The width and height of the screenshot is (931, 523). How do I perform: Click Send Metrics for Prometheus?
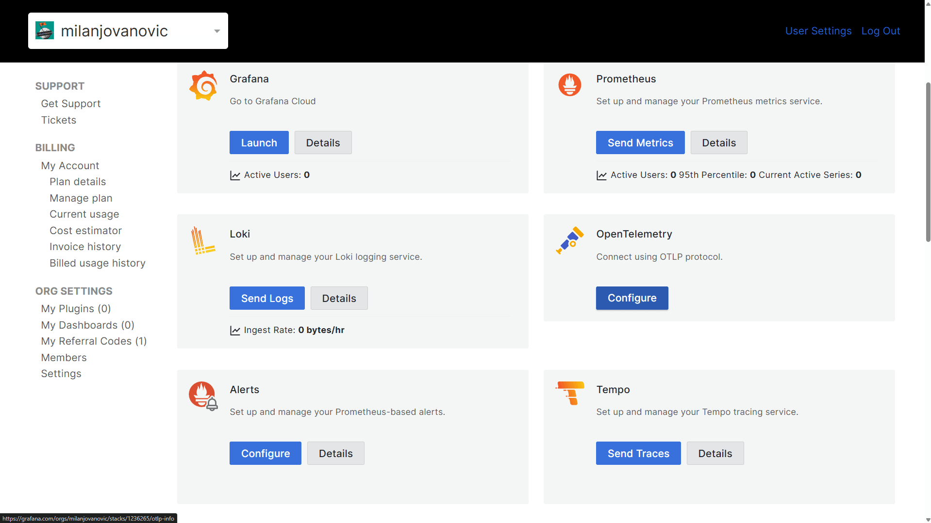tap(640, 143)
